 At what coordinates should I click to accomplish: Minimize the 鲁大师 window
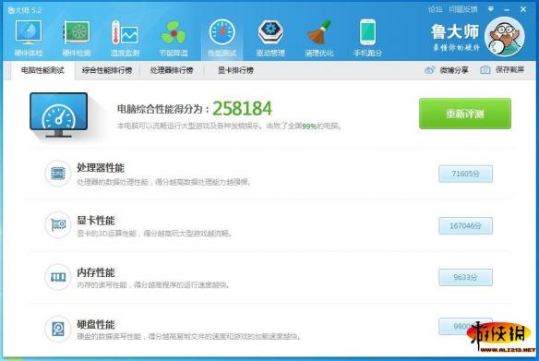[507, 9]
